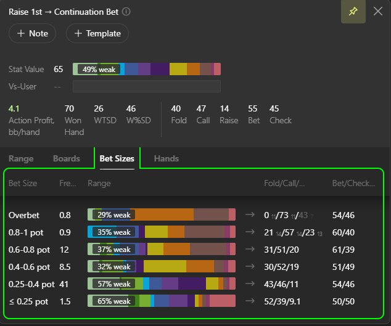Switch to the Range tab
This screenshot has width=391, height=326.
21,158
